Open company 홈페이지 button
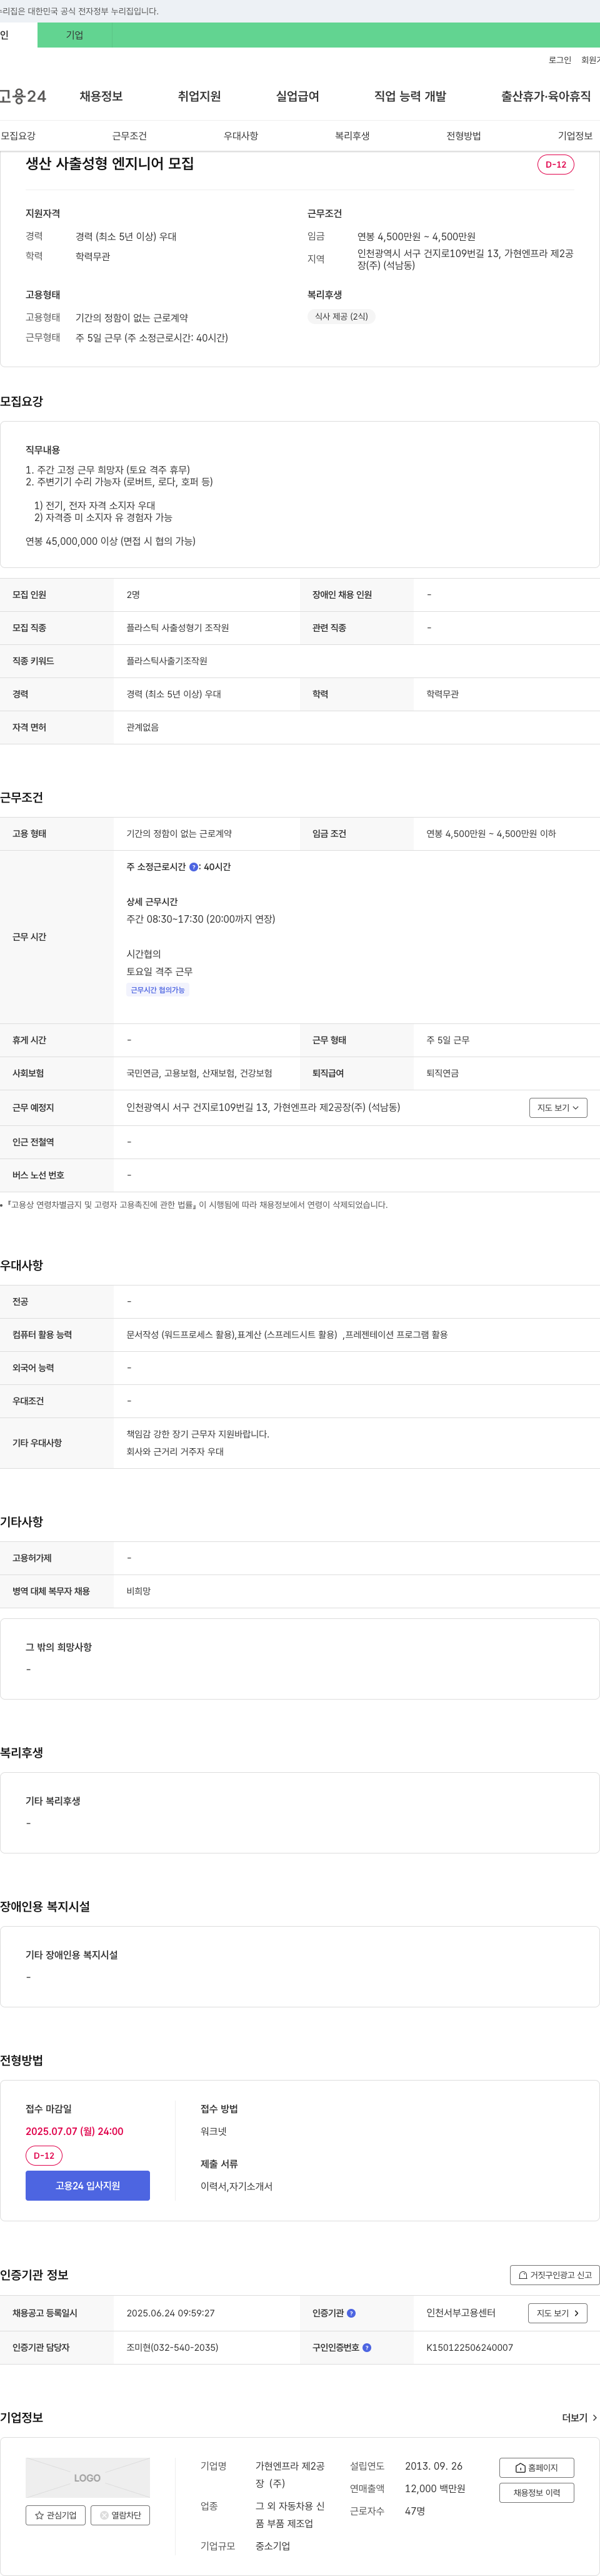This screenshot has width=600, height=2576. pos(536,2467)
